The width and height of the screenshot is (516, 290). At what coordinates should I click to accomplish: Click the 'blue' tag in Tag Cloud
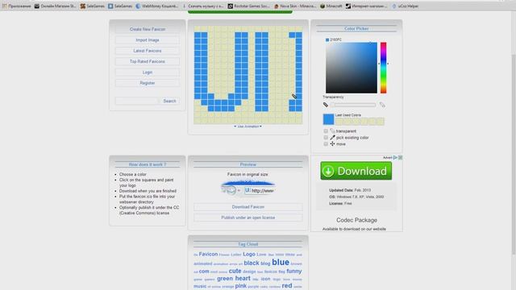point(281,262)
